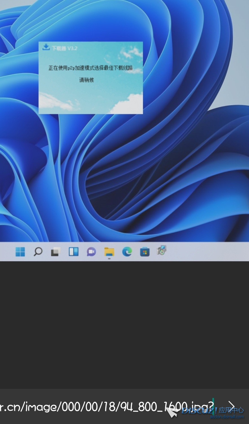Open Task View on the taskbar
The height and width of the screenshot is (424, 249).
(56, 251)
